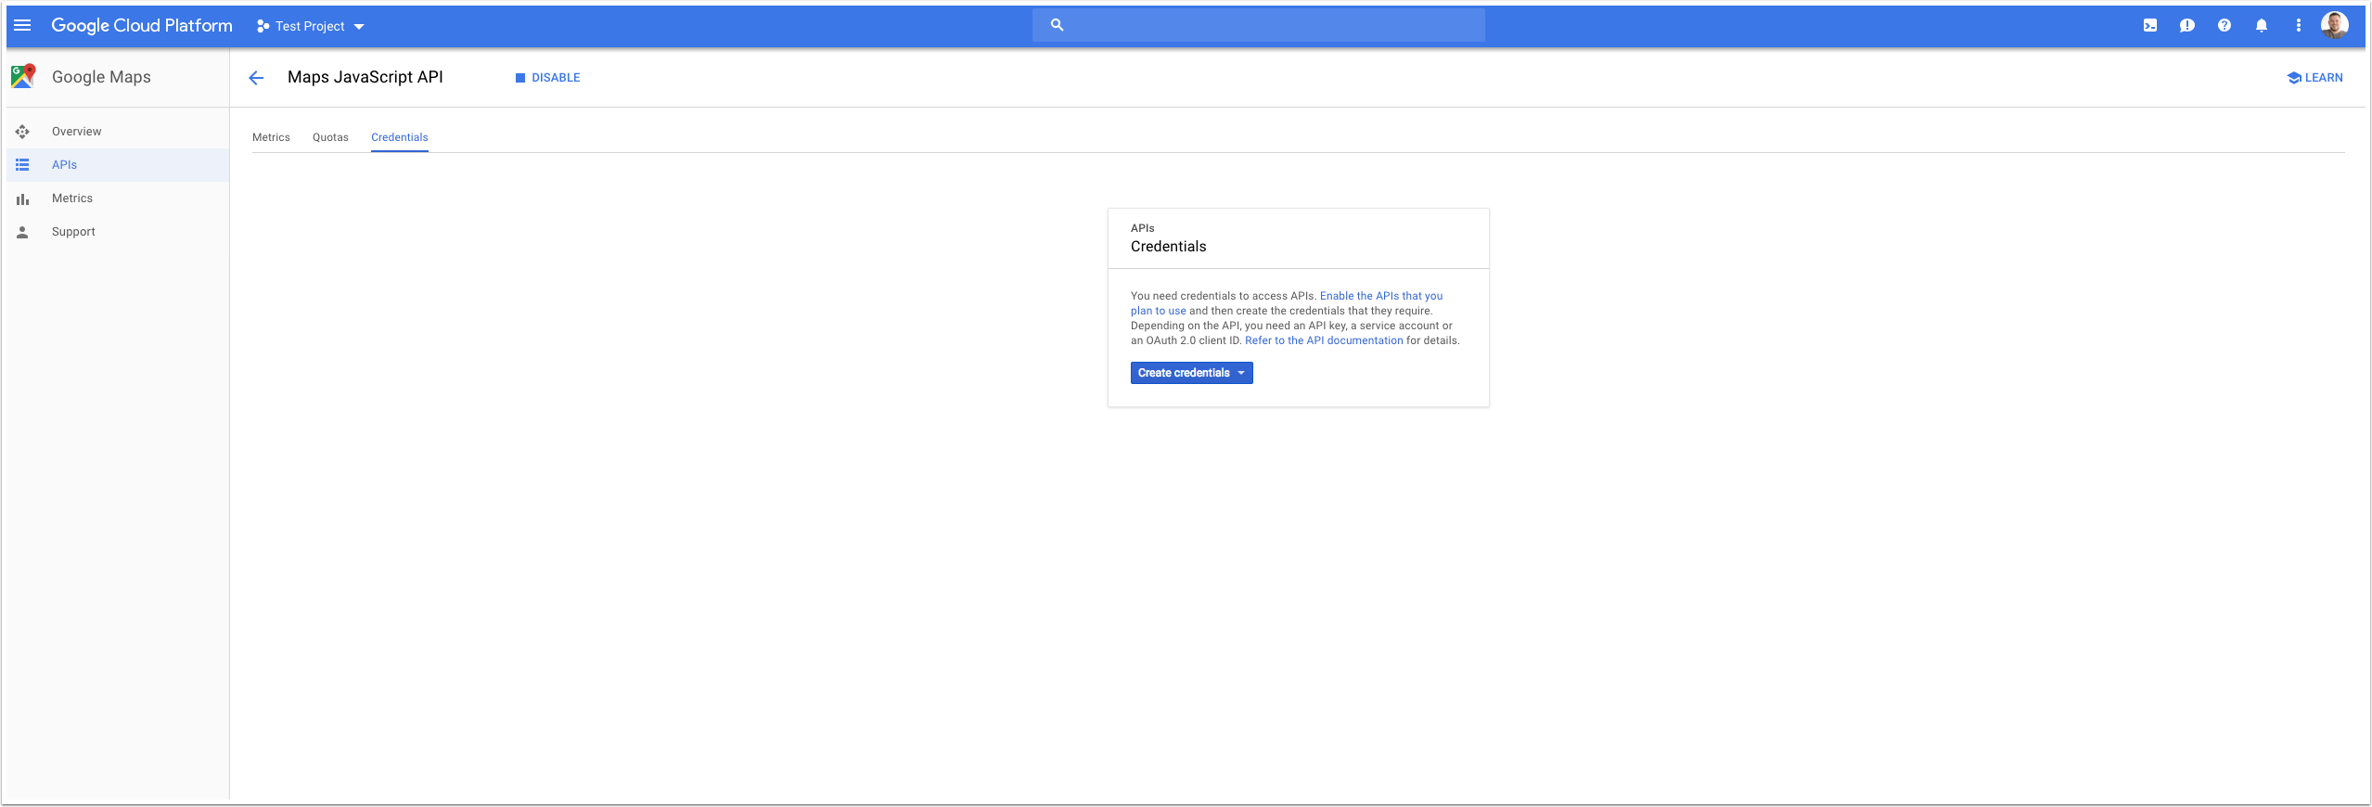Click the Google Maps sidebar title
The width and height of the screenshot is (2372, 807).
[101, 77]
